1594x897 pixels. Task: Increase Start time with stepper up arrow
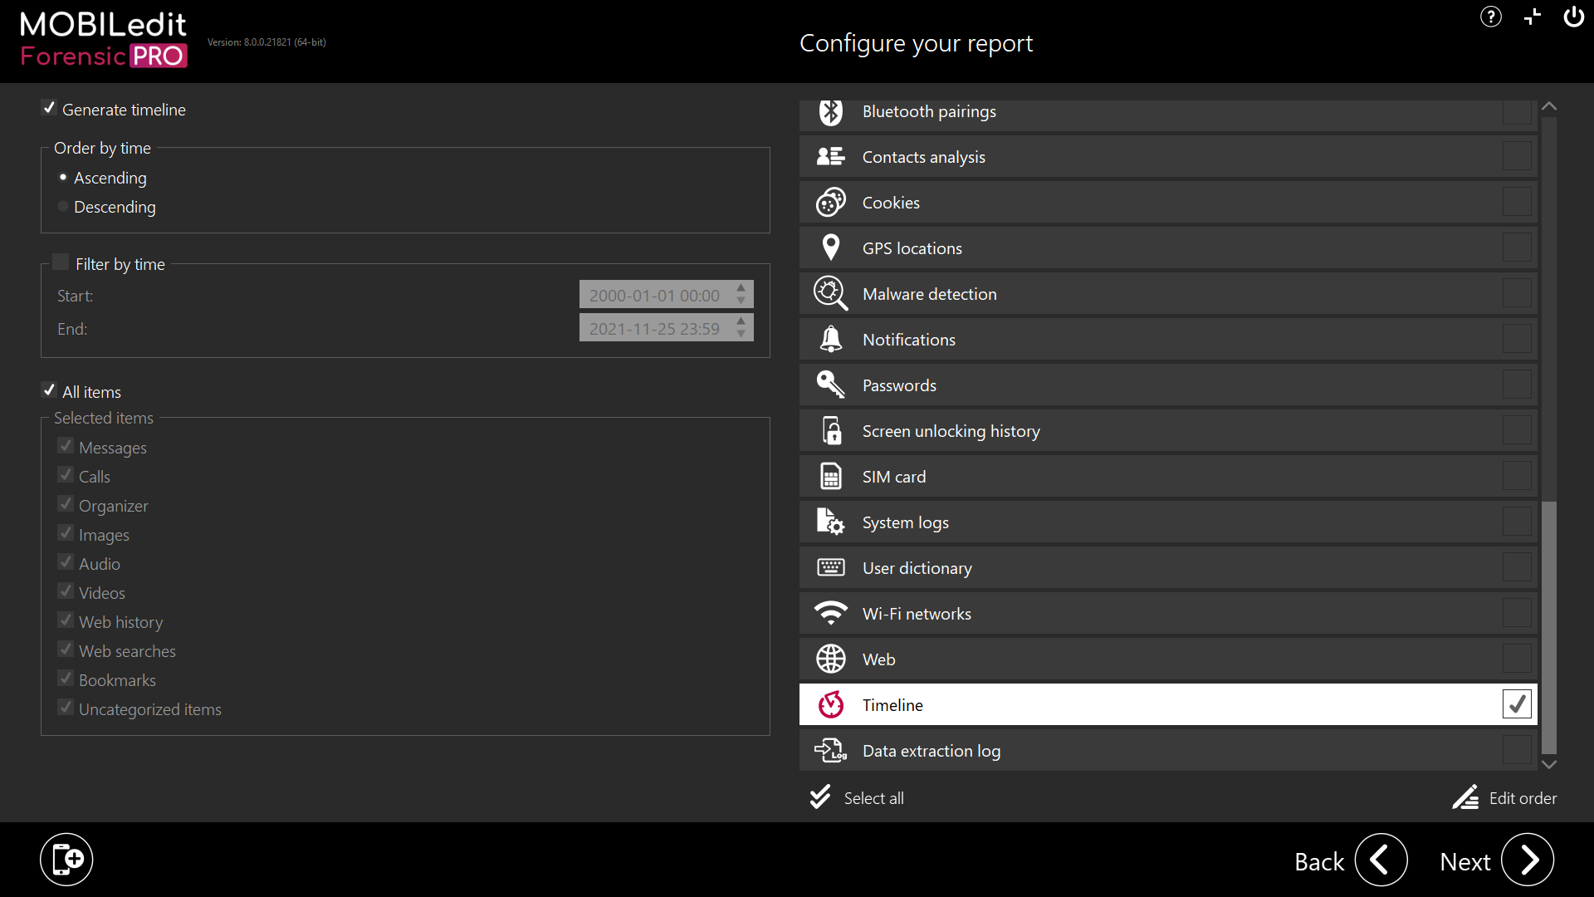coord(741,288)
